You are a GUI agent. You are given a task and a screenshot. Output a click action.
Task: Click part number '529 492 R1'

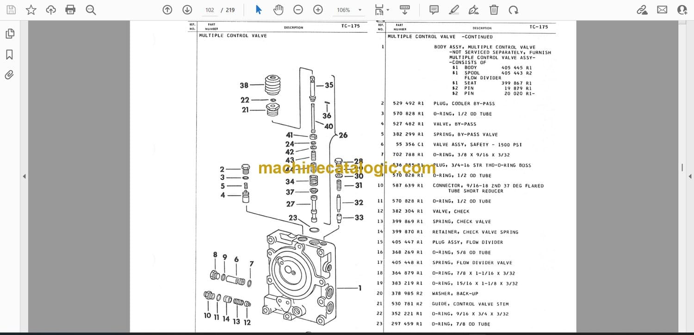pos(408,104)
